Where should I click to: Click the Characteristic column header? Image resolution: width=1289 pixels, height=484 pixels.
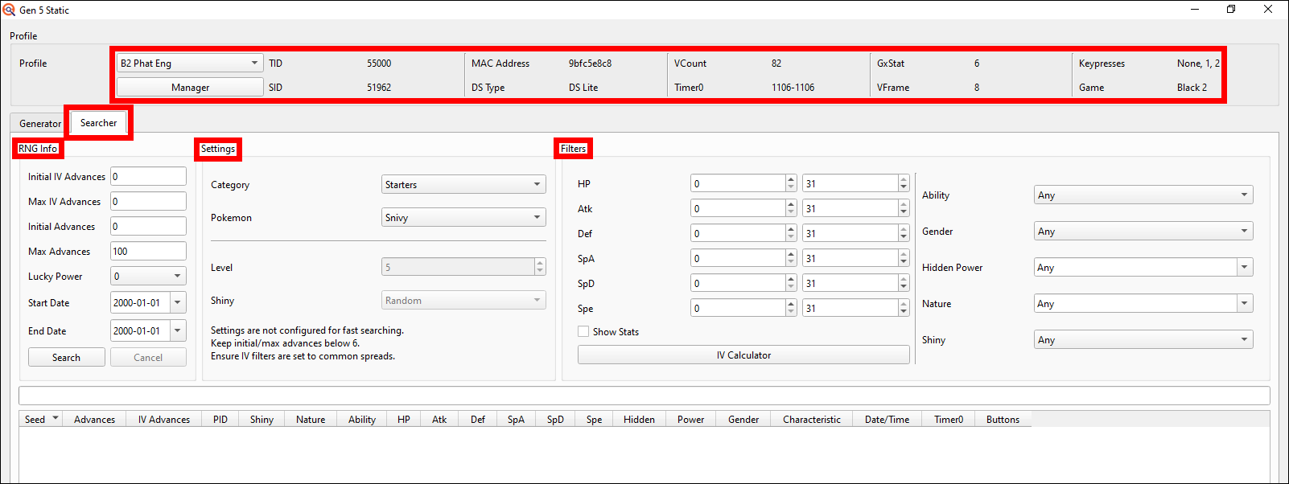coord(812,419)
